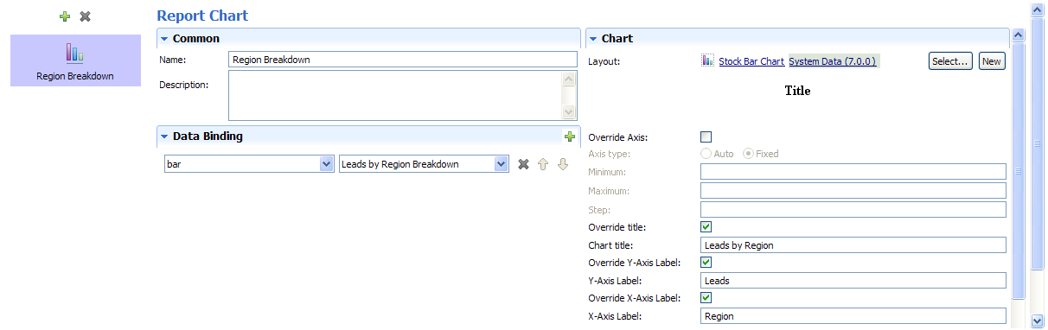Select the Region Breakdown chart thumbnail
1048x330 pixels.
[75, 60]
